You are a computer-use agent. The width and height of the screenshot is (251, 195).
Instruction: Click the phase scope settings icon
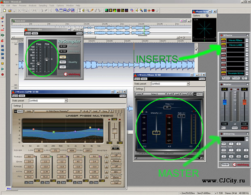coord(207,15)
